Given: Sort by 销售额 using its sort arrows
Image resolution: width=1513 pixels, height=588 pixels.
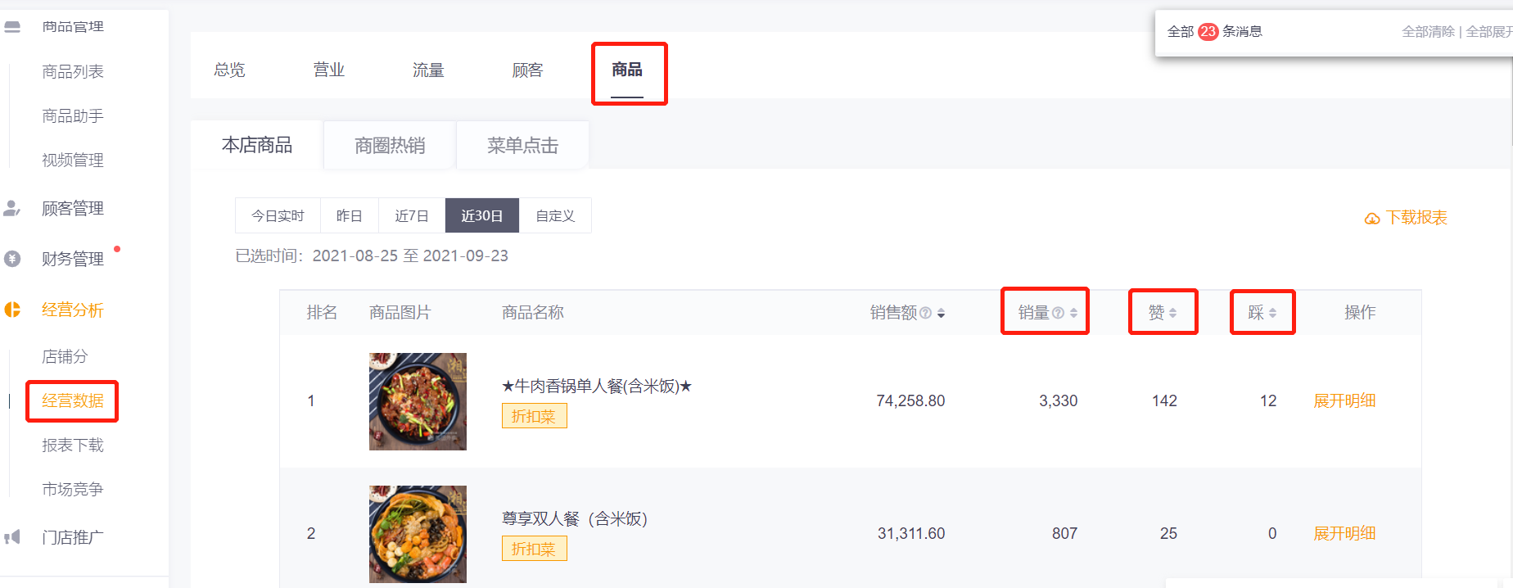Looking at the screenshot, I should [941, 313].
